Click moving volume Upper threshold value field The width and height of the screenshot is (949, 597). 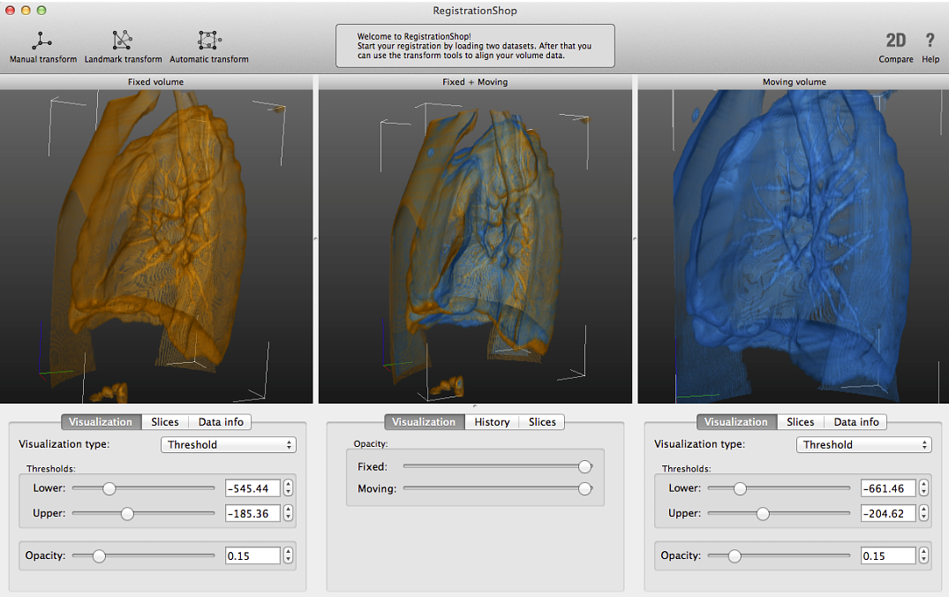coord(887,513)
